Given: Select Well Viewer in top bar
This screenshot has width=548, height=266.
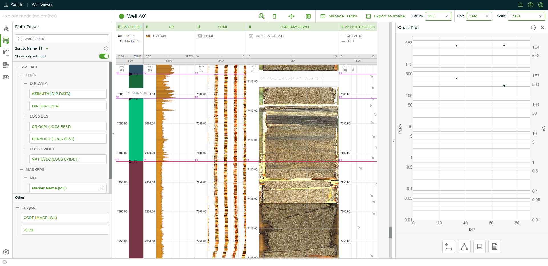Looking at the screenshot, I should pos(42,5).
